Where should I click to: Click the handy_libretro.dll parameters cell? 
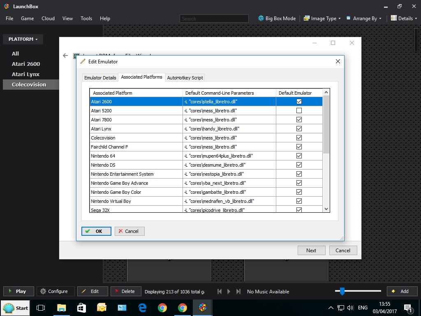(229, 129)
